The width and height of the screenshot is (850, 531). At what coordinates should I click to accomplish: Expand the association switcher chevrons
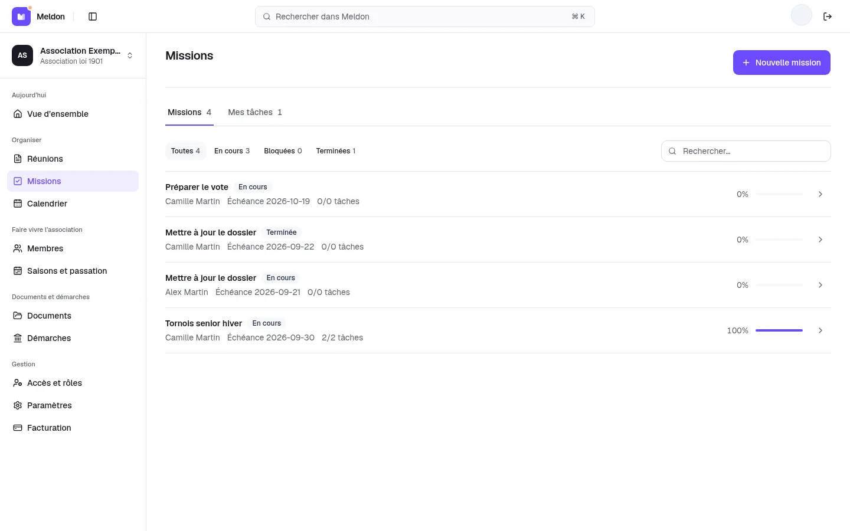[130, 55]
